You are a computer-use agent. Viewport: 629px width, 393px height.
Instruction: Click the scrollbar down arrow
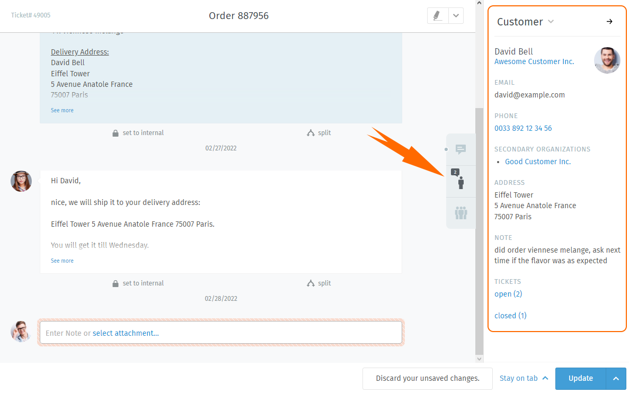click(479, 359)
